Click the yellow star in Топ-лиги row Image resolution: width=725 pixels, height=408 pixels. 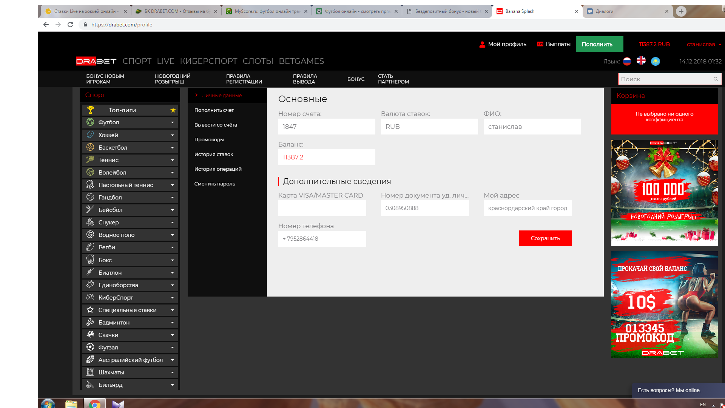click(x=173, y=110)
